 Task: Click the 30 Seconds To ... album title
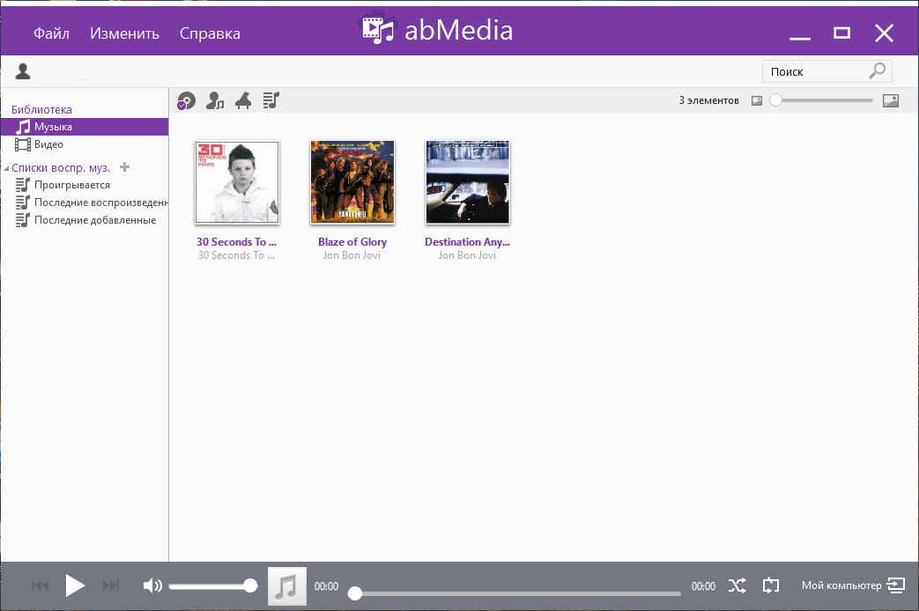click(236, 242)
